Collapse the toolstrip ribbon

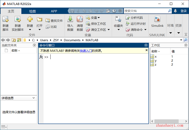click(186, 35)
